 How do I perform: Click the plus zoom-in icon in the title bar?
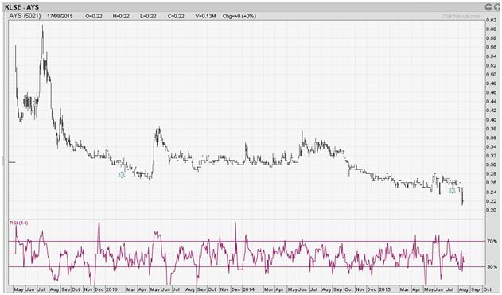click(496, 6)
